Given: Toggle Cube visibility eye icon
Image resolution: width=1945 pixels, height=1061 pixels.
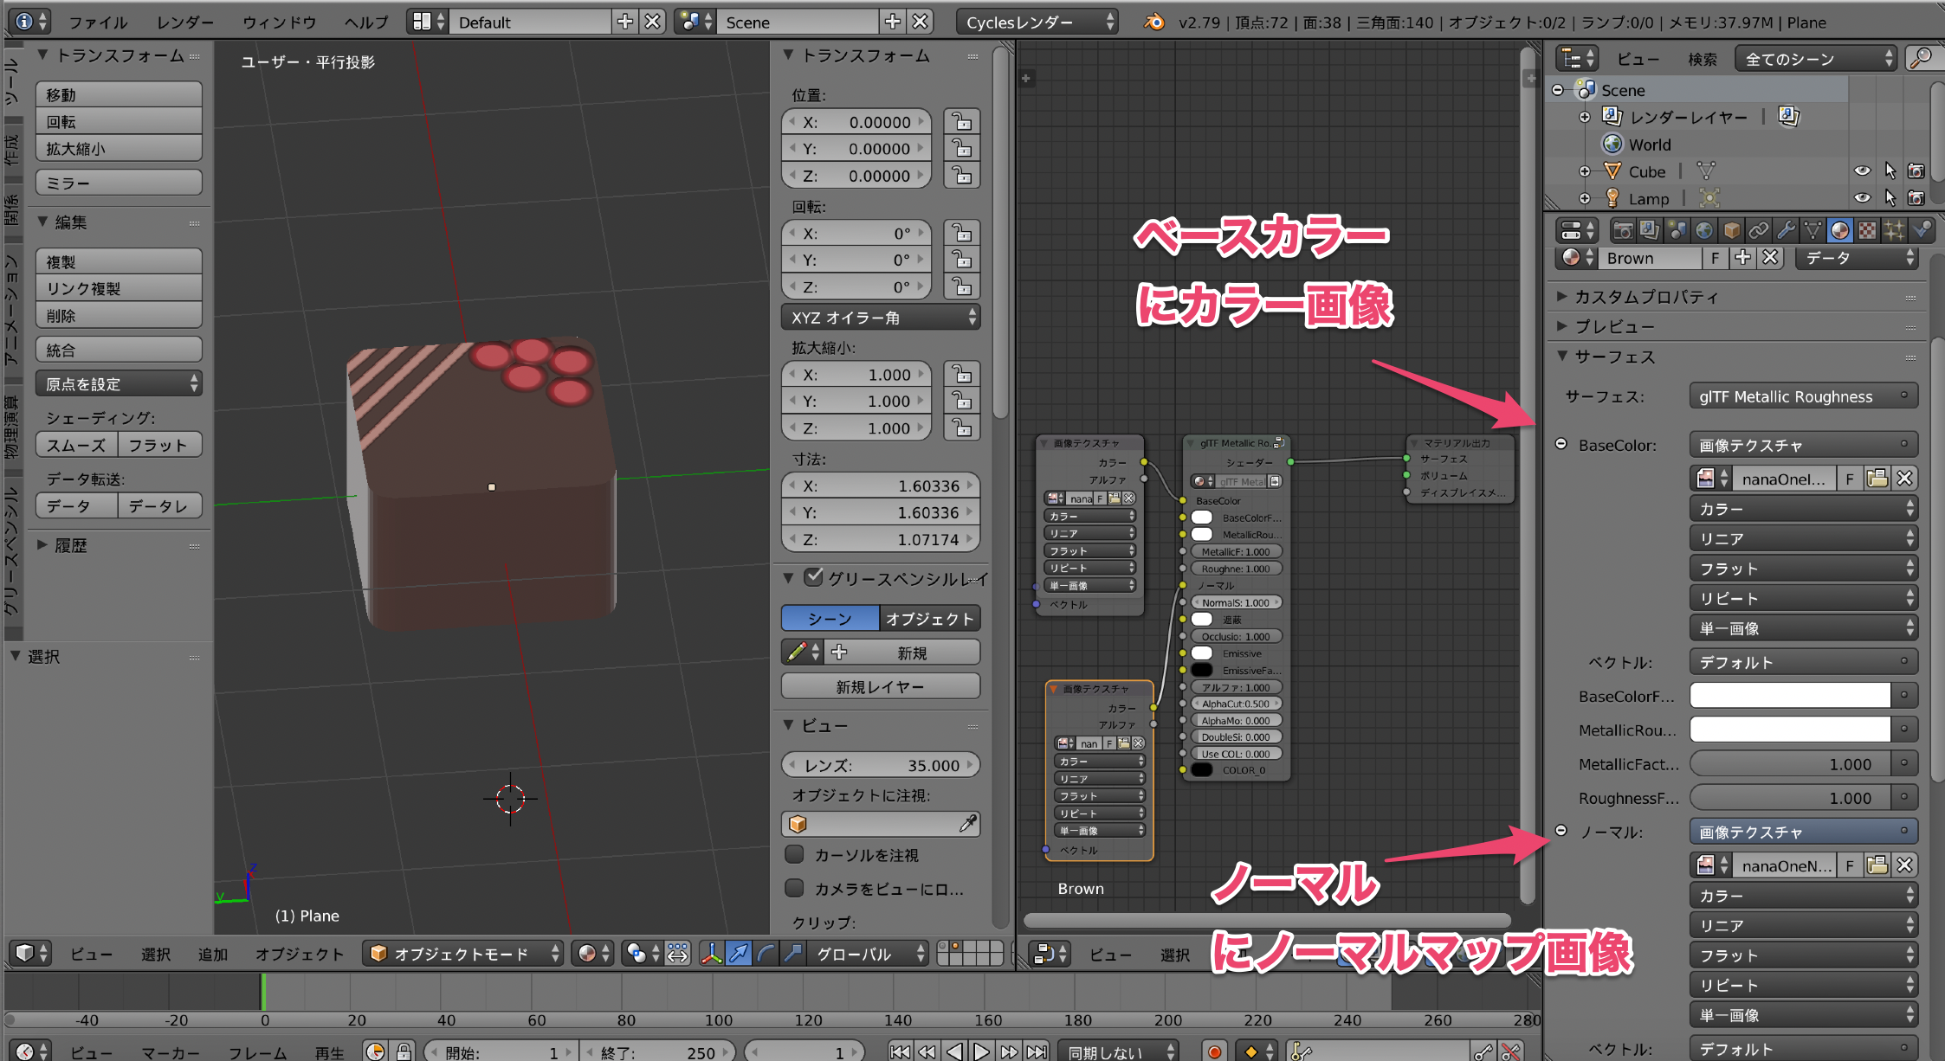Looking at the screenshot, I should point(1862,171).
